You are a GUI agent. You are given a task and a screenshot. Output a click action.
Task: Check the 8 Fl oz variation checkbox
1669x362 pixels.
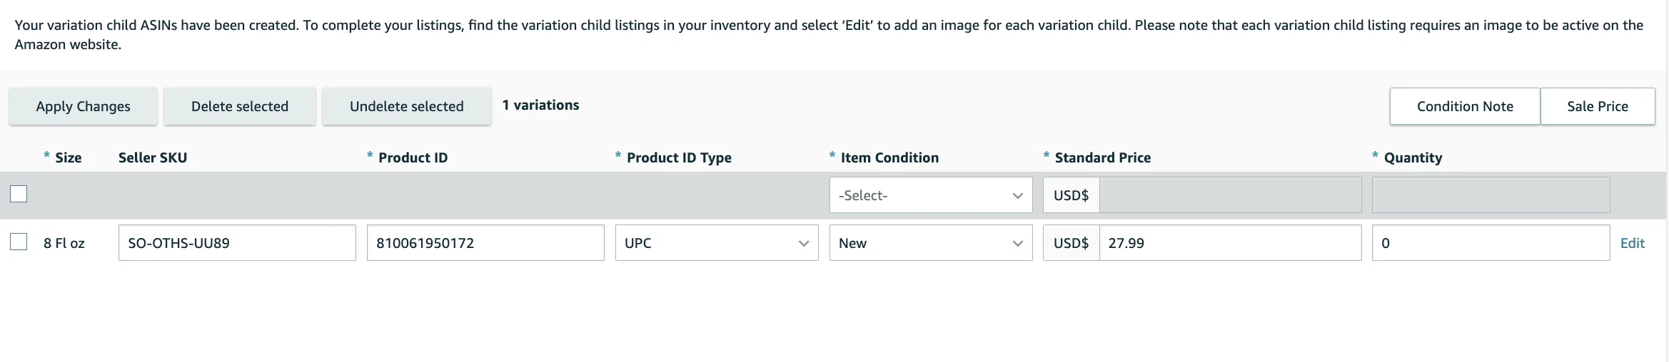coord(19,242)
